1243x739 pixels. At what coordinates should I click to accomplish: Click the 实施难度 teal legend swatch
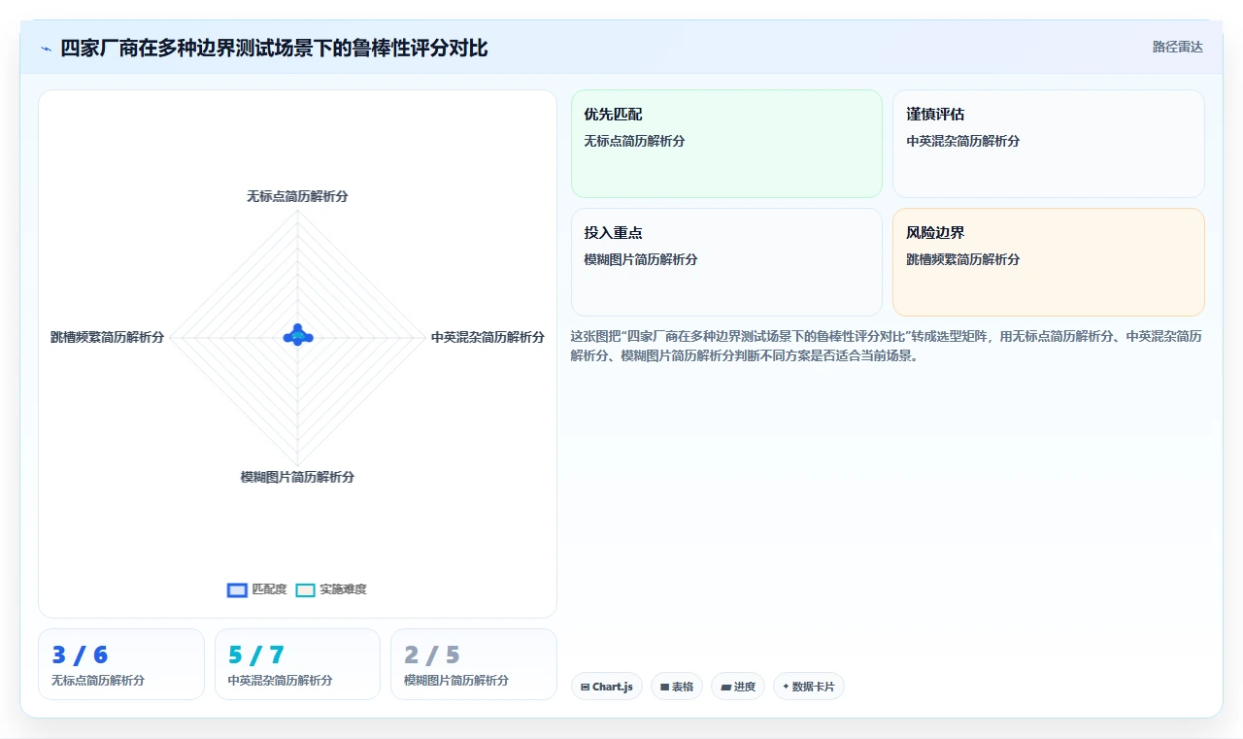pyautogui.click(x=305, y=589)
